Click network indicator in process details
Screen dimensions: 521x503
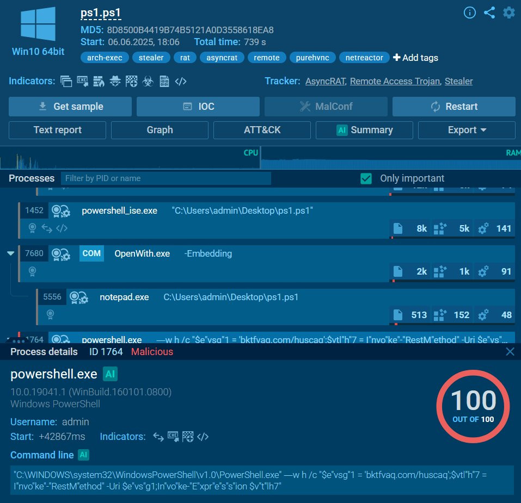coord(158,437)
